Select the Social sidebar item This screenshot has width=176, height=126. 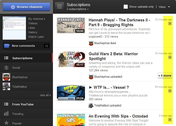point(26,68)
